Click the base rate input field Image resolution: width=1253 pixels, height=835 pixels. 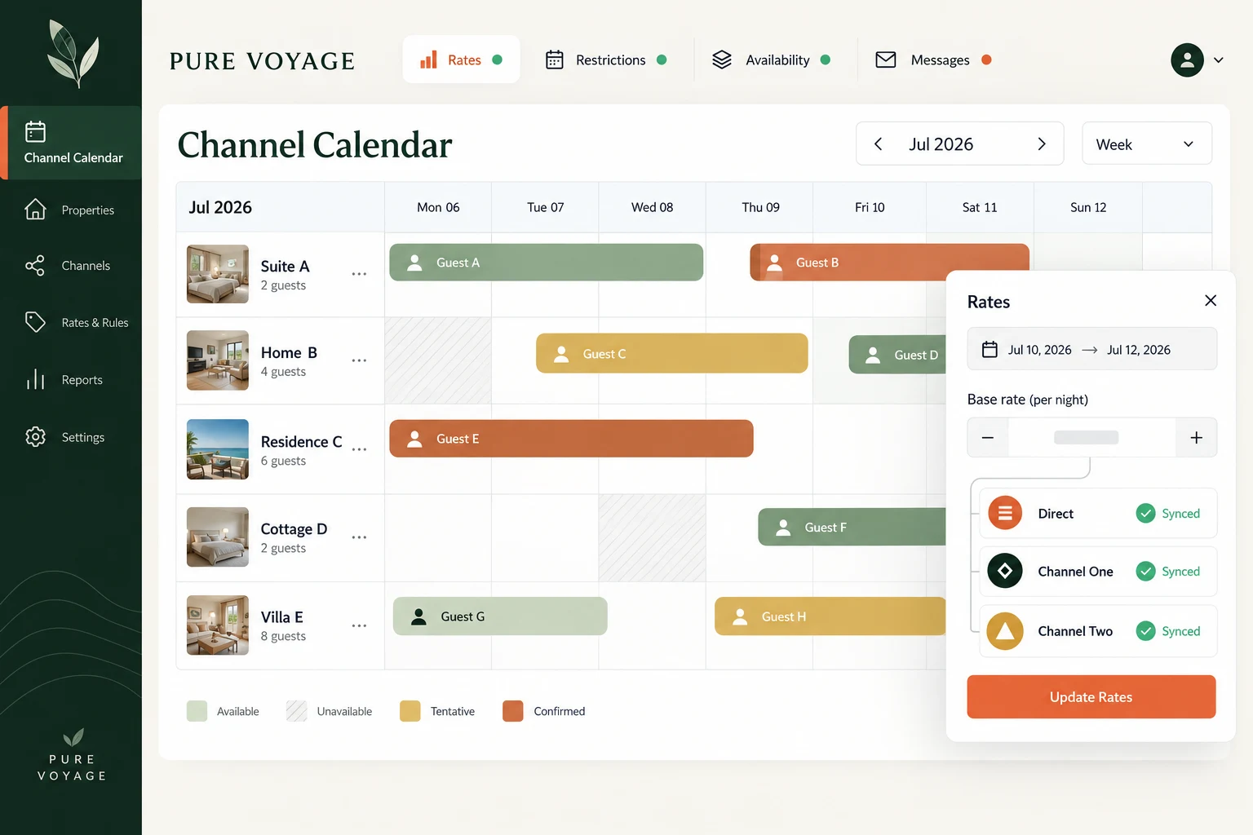(1092, 438)
